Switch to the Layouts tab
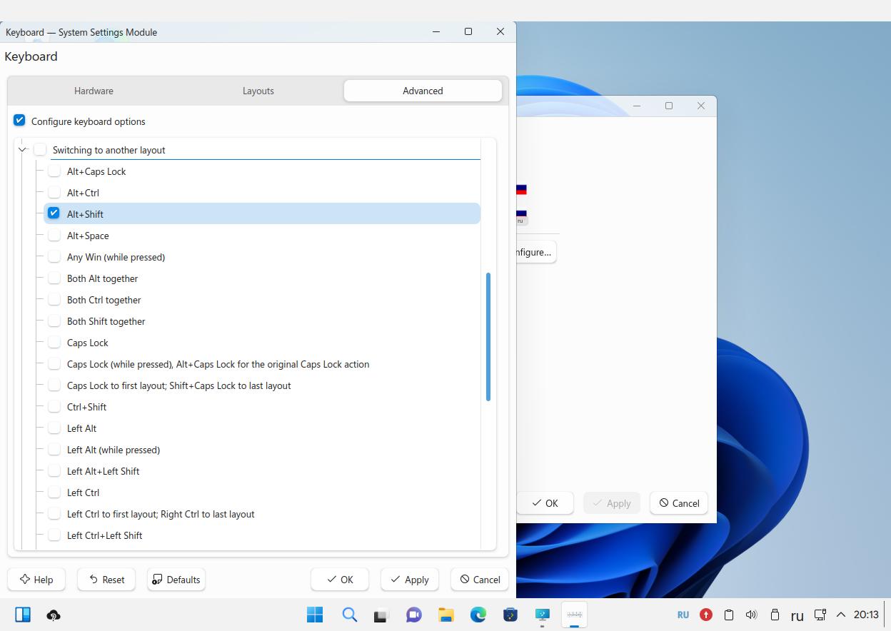 [258, 91]
